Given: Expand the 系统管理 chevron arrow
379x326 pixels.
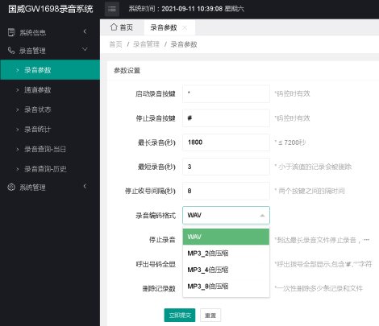Looking at the screenshot, I should coord(85,186).
